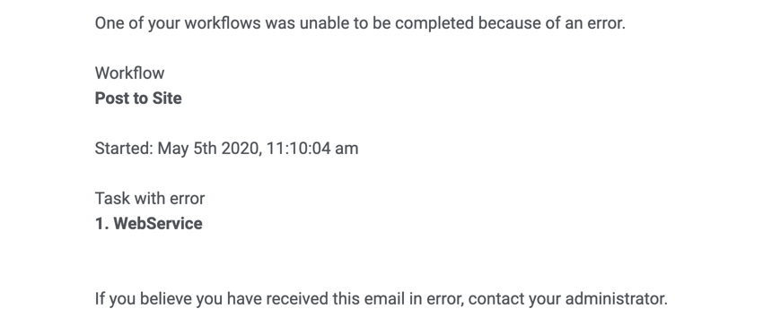
Task: Click 'because of an error' phrase ending
Action: click(x=551, y=22)
